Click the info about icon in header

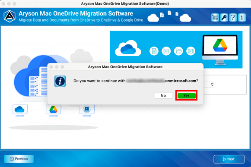click(242, 17)
